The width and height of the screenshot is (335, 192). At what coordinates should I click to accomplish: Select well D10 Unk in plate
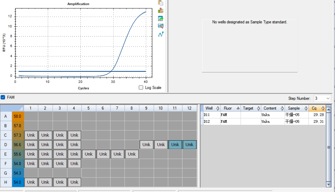tap(161, 145)
